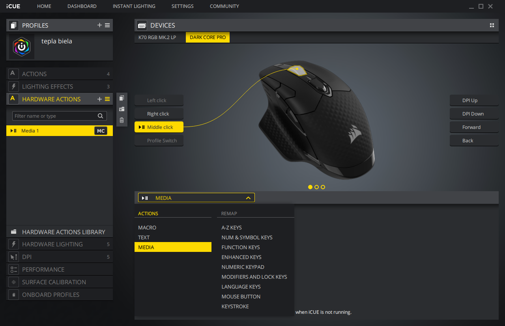The height and width of the screenshot is (326, 505).
Task: Click the DPI section icon
Action: click(x=14, y=257)
